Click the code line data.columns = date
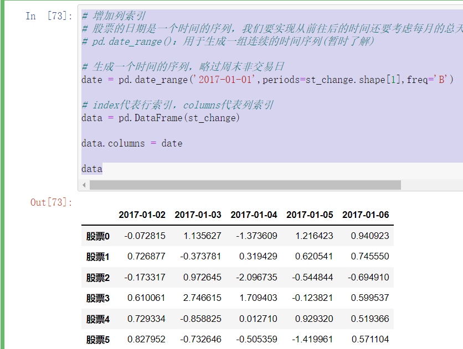Viewport: 463px width, 349px height. (x=132, y=144)
